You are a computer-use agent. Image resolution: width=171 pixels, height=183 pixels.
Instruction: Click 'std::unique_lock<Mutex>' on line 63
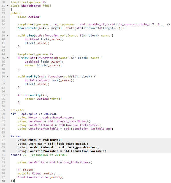point(79,125)
